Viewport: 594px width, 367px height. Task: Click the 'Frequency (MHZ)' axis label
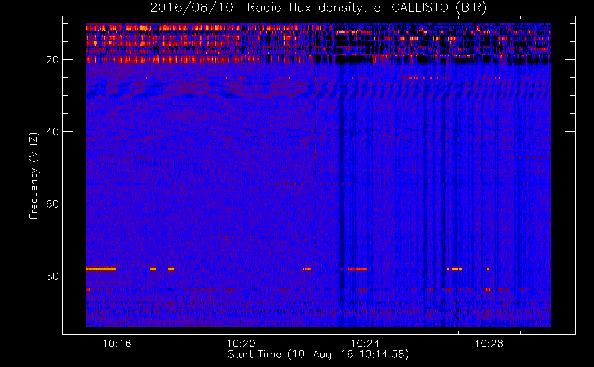[x=34, y=176]
